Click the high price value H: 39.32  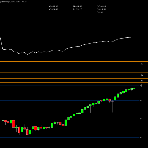click(78, 7)
